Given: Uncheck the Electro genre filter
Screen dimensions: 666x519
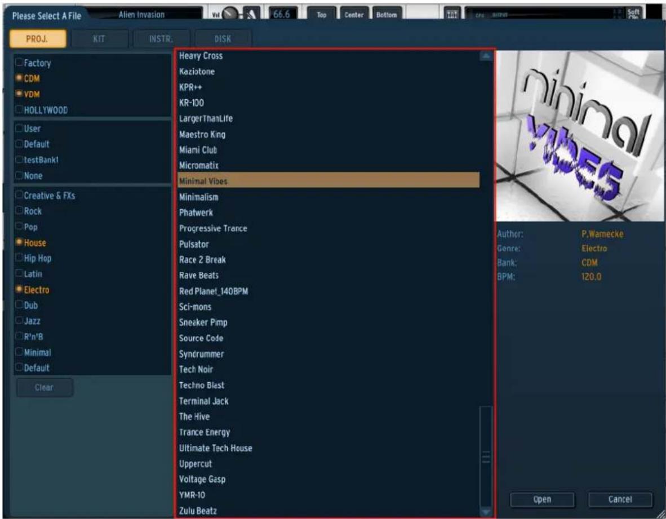Looking at the screenshot, I should (19, 289).
